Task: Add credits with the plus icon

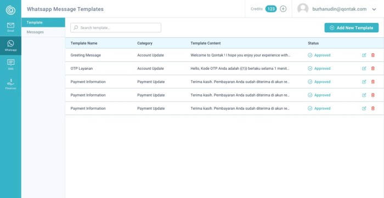Action: click(283, 9)
